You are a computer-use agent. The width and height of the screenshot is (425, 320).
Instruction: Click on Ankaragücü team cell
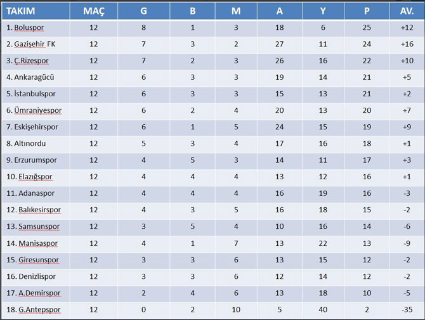(x=36, y=77)
